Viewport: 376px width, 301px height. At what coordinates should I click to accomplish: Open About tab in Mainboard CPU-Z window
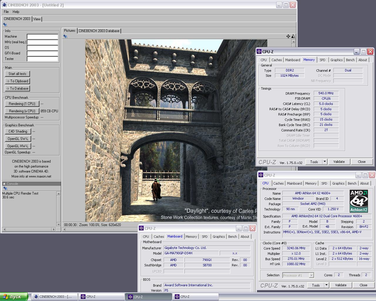(x=245, y=237)
